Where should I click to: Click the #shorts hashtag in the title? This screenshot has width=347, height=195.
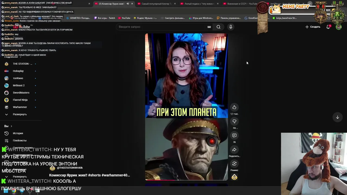94,175
